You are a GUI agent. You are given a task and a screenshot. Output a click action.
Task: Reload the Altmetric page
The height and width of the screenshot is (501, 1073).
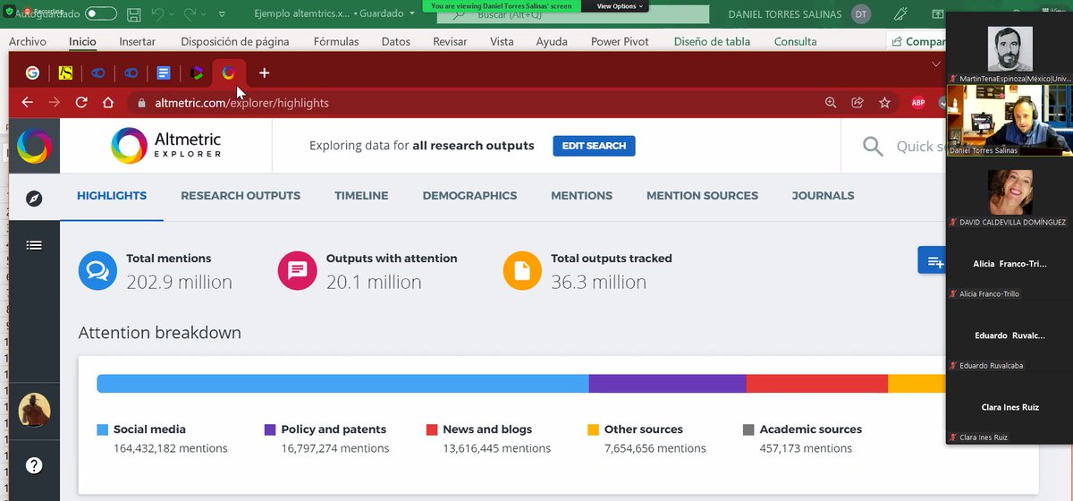81,103
